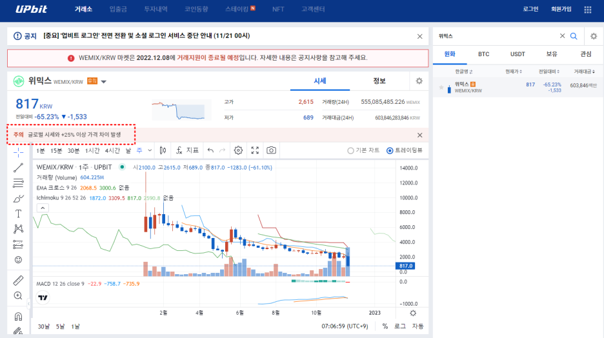Viewport: 604px width, 338px height.
Task: Open the apps grid menu
Action: [587, 10]
